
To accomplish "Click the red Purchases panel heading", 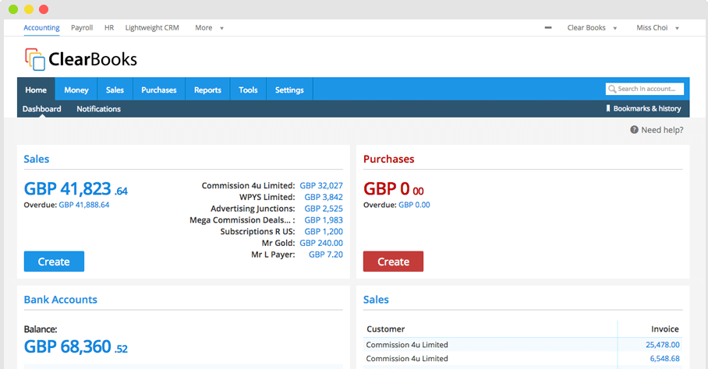I will pyautogui.click(x=389, y=159).
